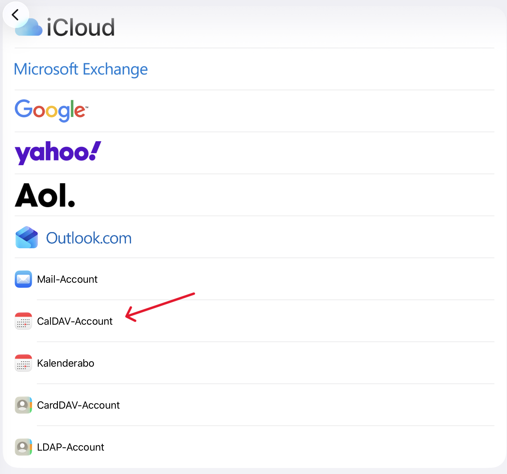
Task: Select the LDAP-Account entry
Action: coord(255,447)
